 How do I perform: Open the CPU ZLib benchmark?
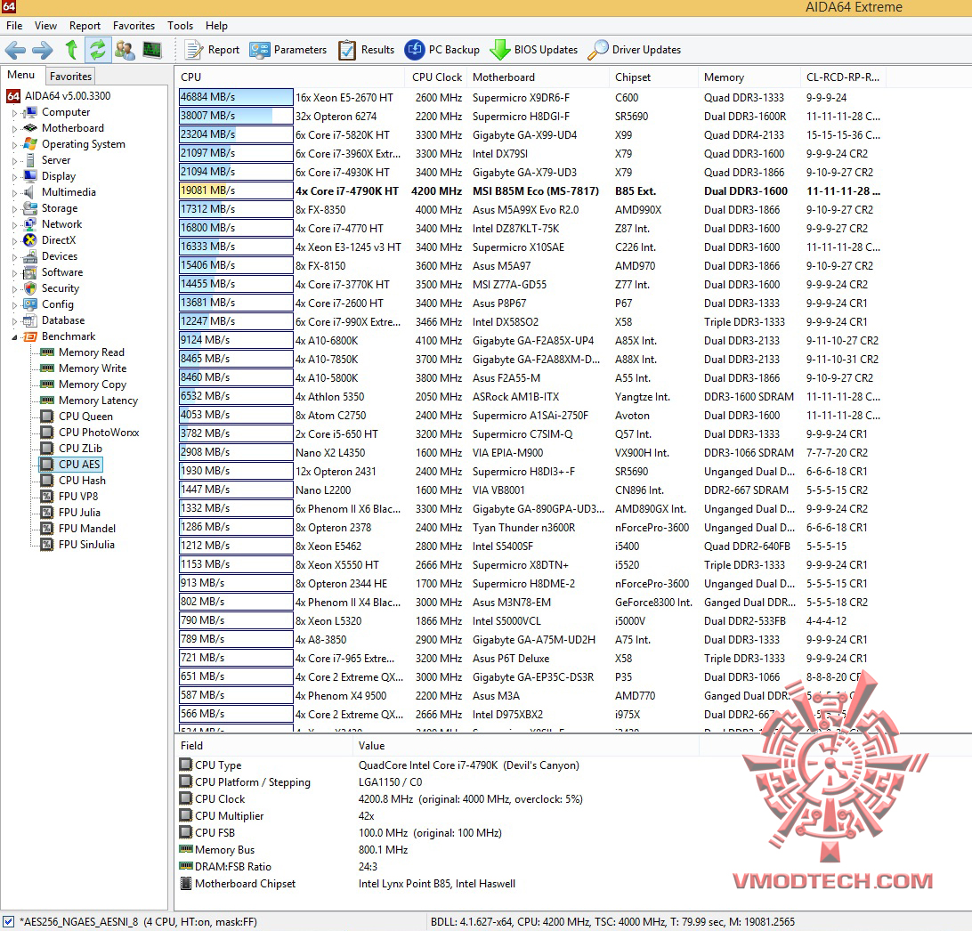click(80, 449)
